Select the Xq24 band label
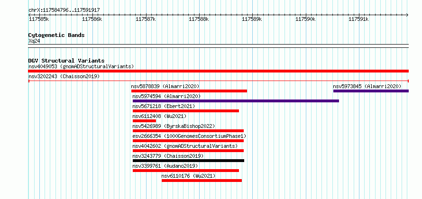Image resolution: width=422 pixels, height=199 pixels. 34,41
